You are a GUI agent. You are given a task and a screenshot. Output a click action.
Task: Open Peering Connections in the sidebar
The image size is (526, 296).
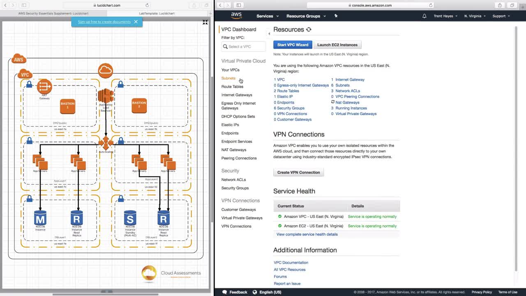(x=239, y=158)
